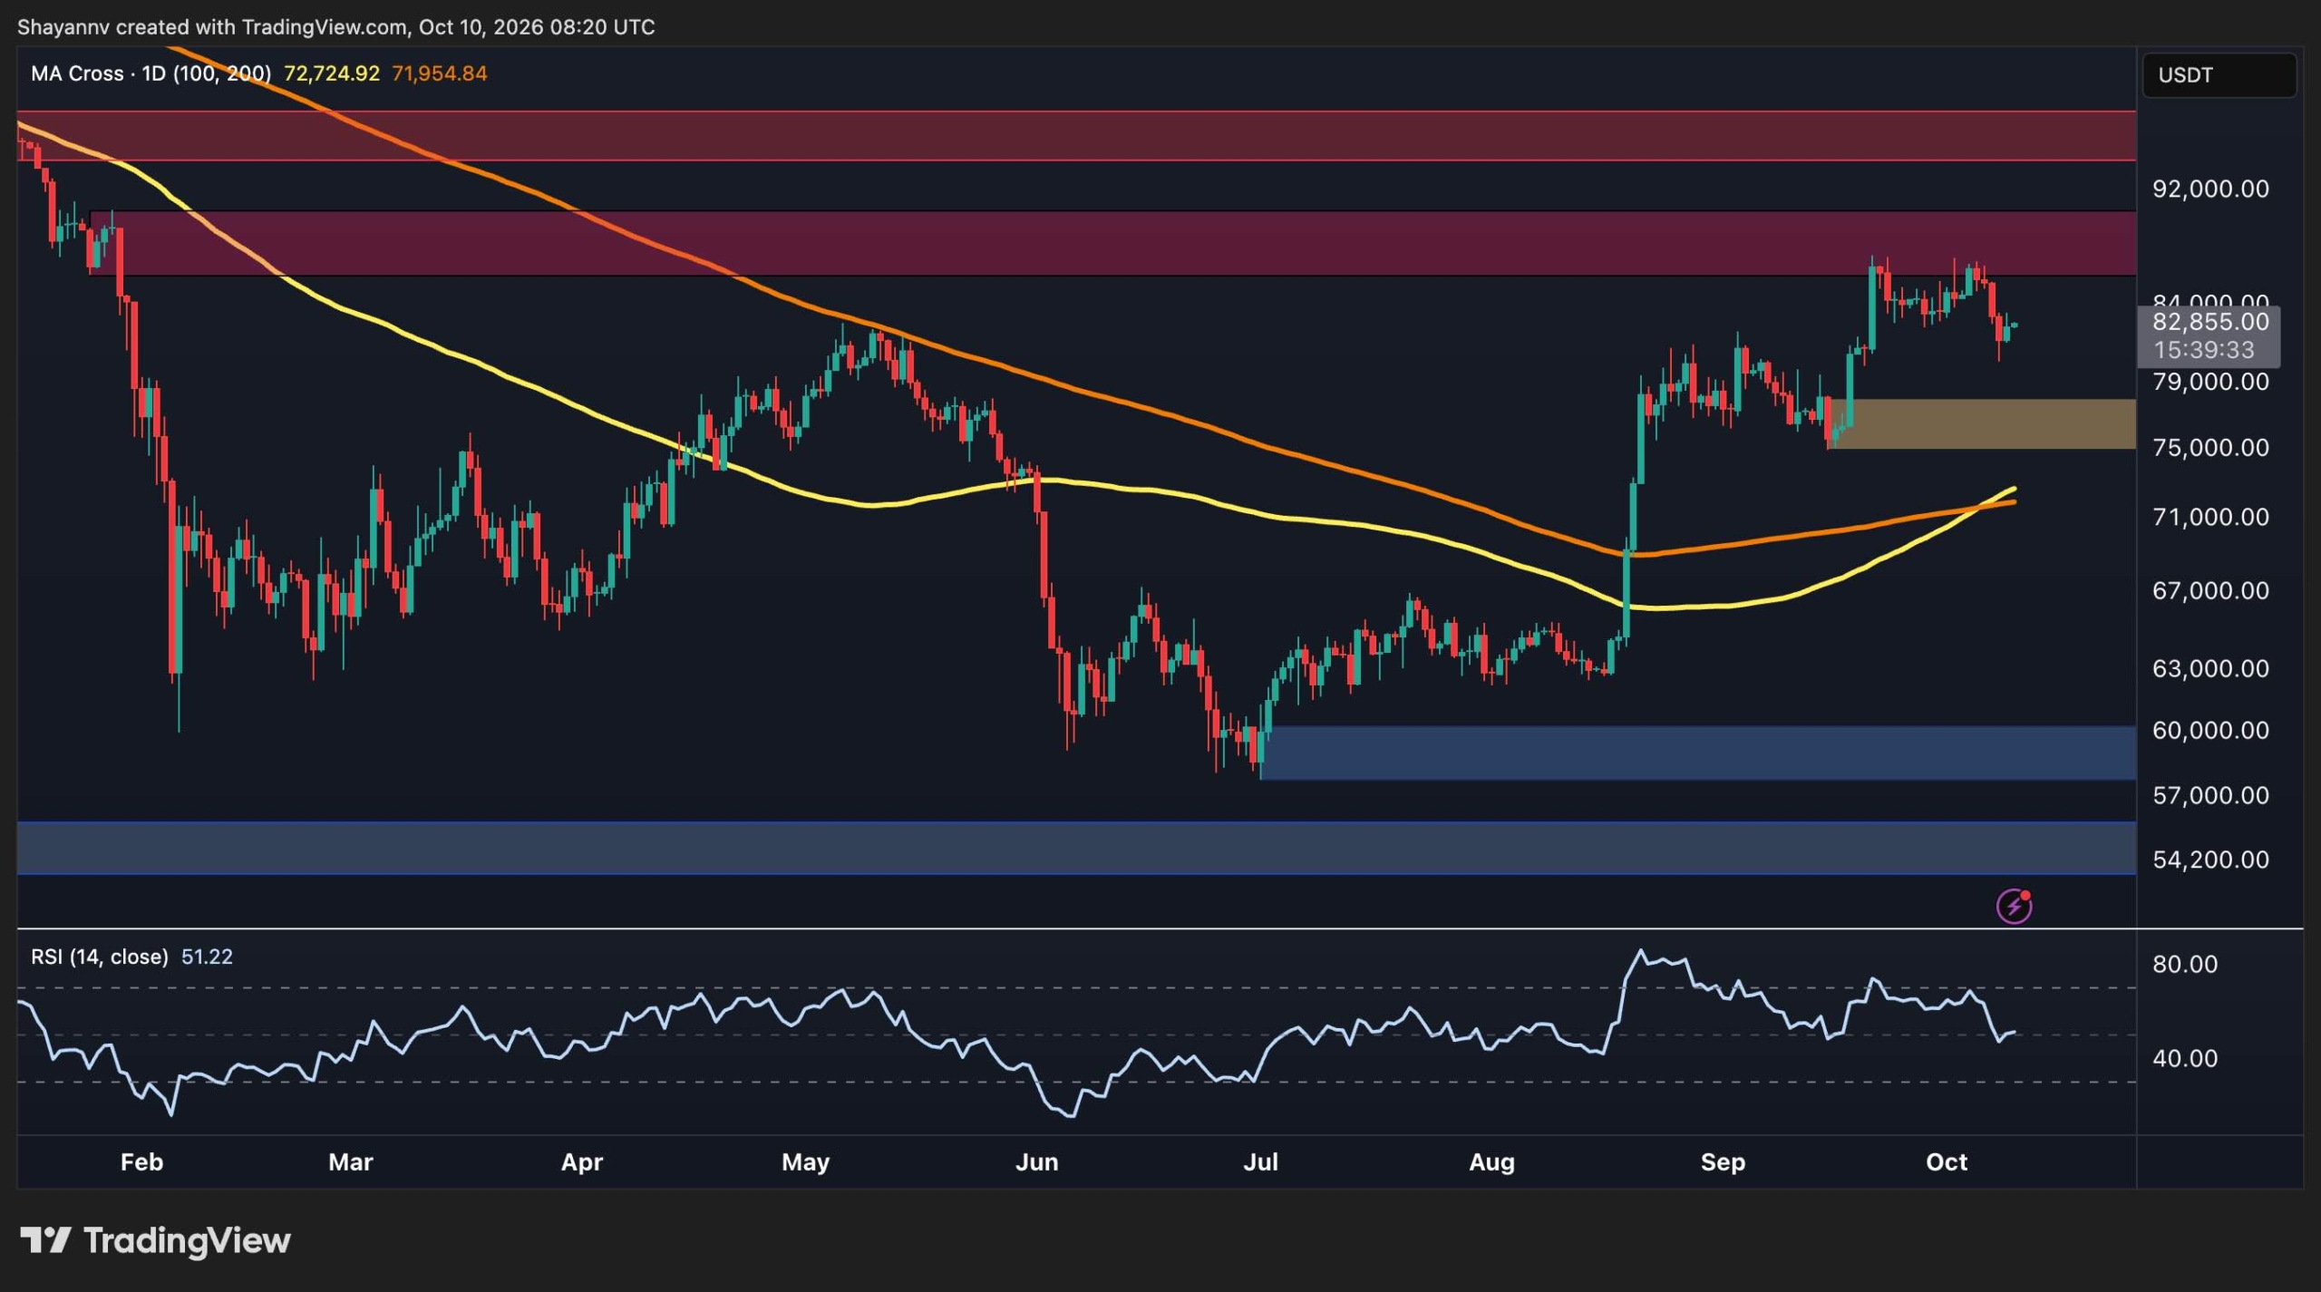Click the 75,000.00 price axis label
This screenshot has width=2321, height=1292.
coord(2210,448)
